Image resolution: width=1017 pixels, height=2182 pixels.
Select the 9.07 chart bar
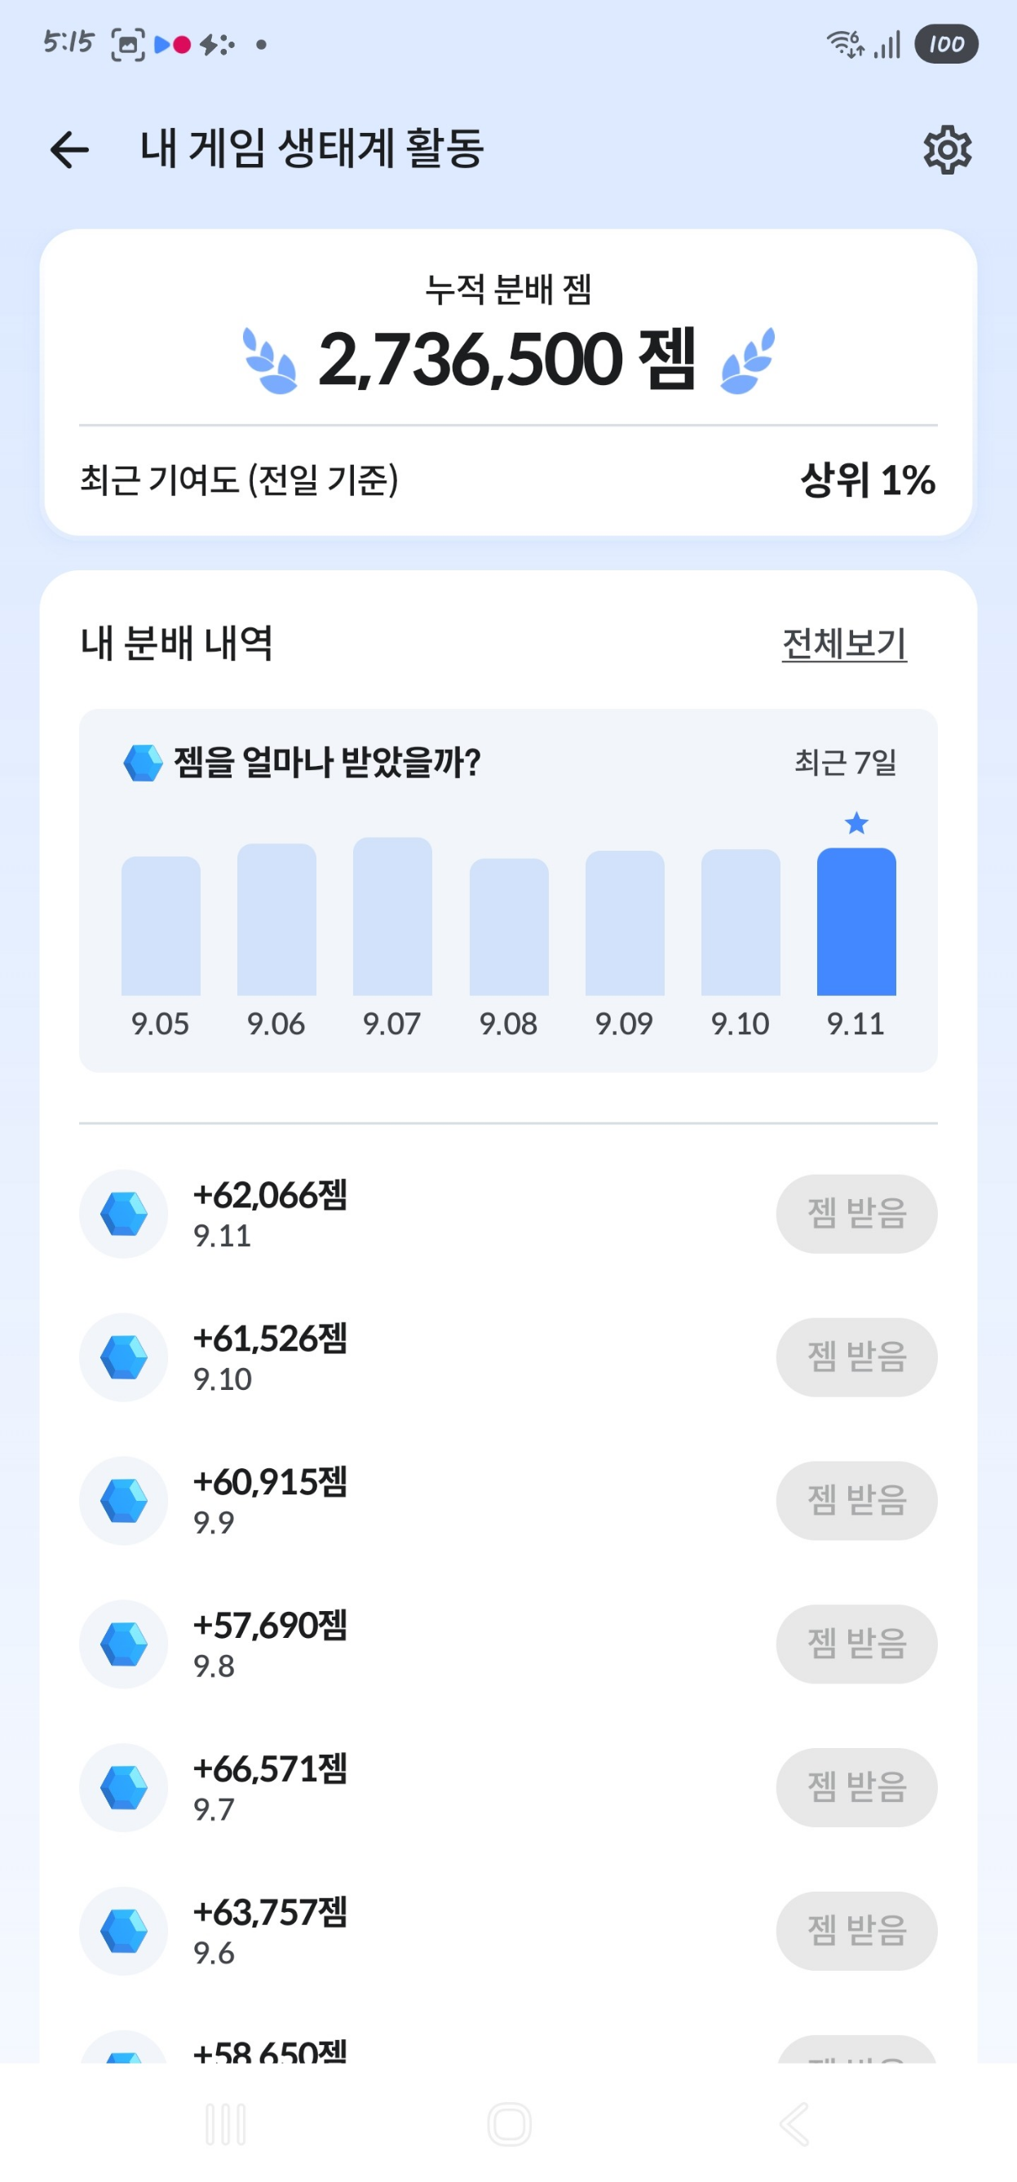coord(392,917)
